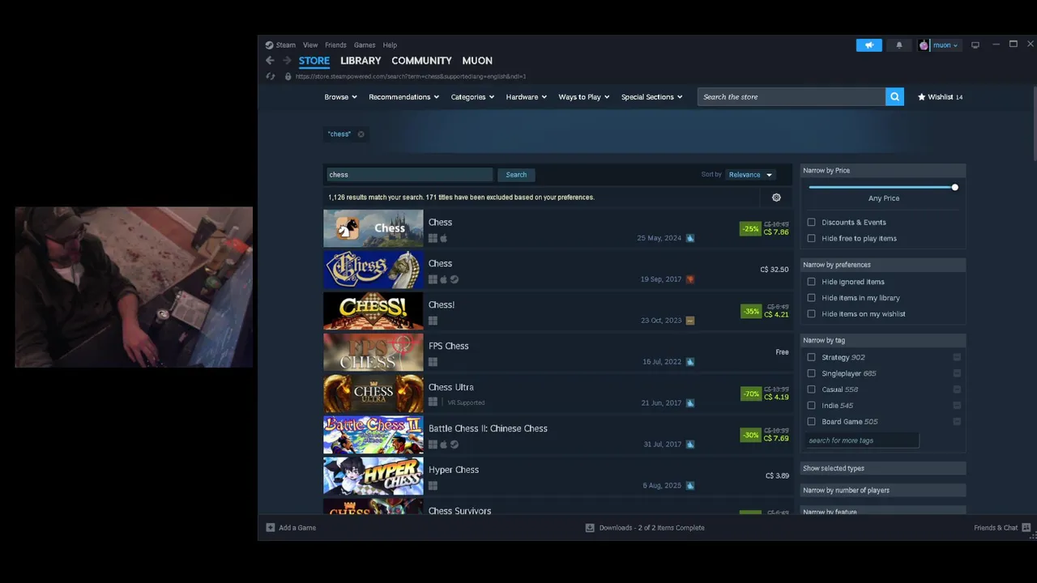Click Add a Game plus icon
Screen dimensions: 1037x583
point(271,528)
